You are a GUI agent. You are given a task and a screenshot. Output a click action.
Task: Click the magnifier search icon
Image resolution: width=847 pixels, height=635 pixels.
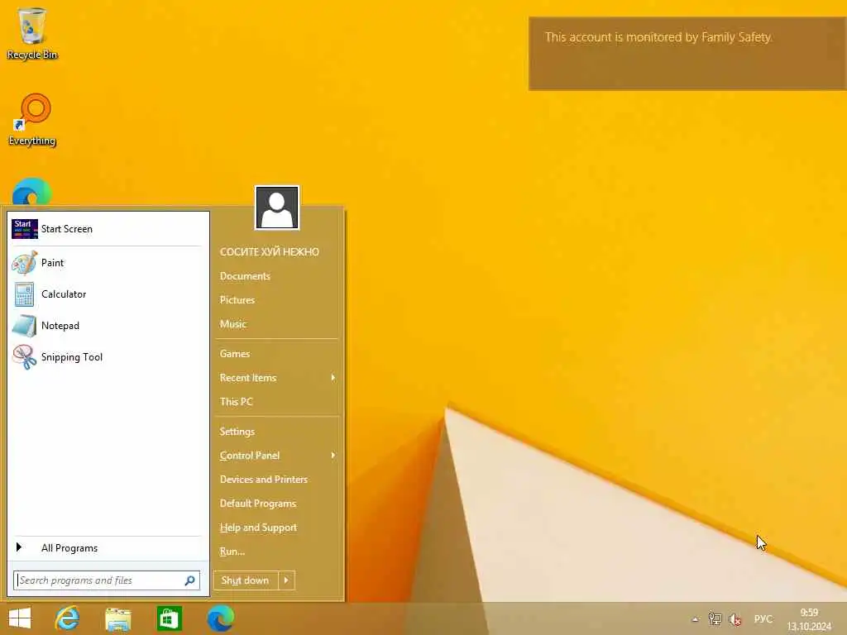(x=189, y=580)
